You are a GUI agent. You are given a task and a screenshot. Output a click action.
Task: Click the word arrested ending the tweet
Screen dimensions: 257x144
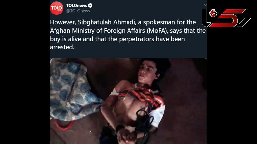62,47
